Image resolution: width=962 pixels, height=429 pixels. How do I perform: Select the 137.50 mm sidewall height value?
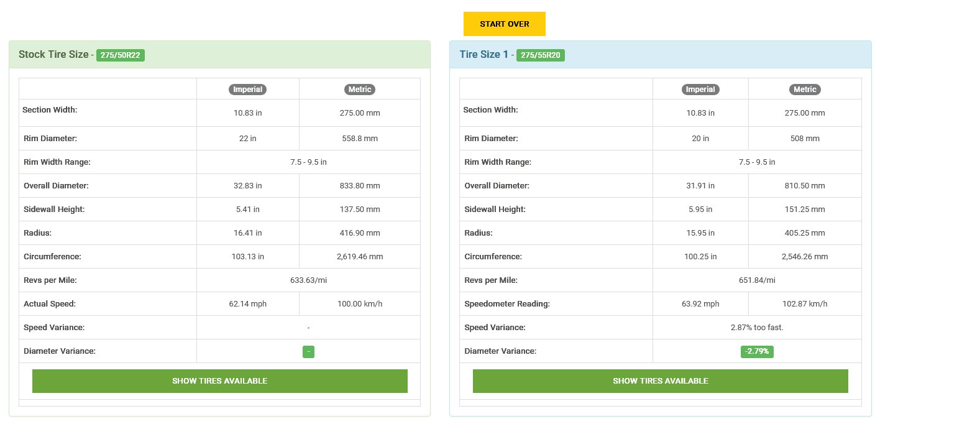pyautogui.click(x=360, y=210)
